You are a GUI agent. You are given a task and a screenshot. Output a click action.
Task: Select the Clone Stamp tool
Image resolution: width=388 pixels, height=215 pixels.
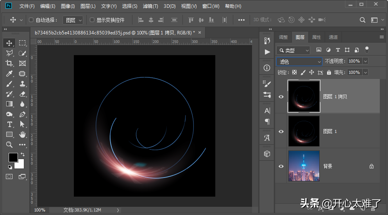(22, 84)
